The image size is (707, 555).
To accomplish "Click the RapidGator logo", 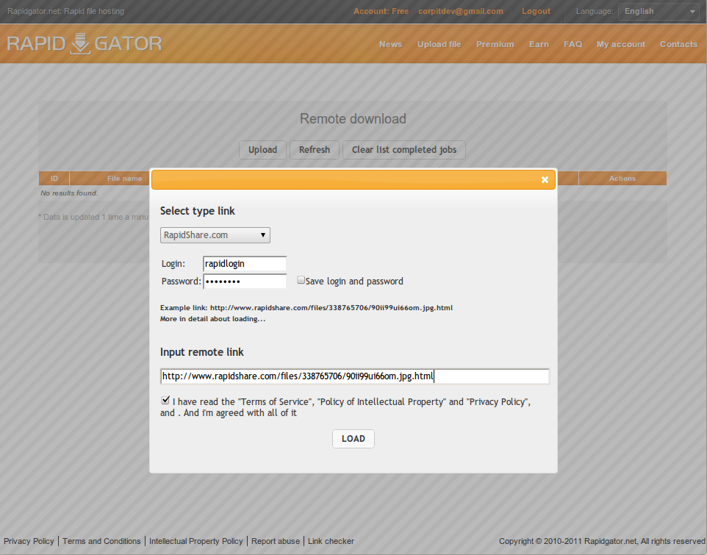I will pyautogui.click(x=85, y=43).
